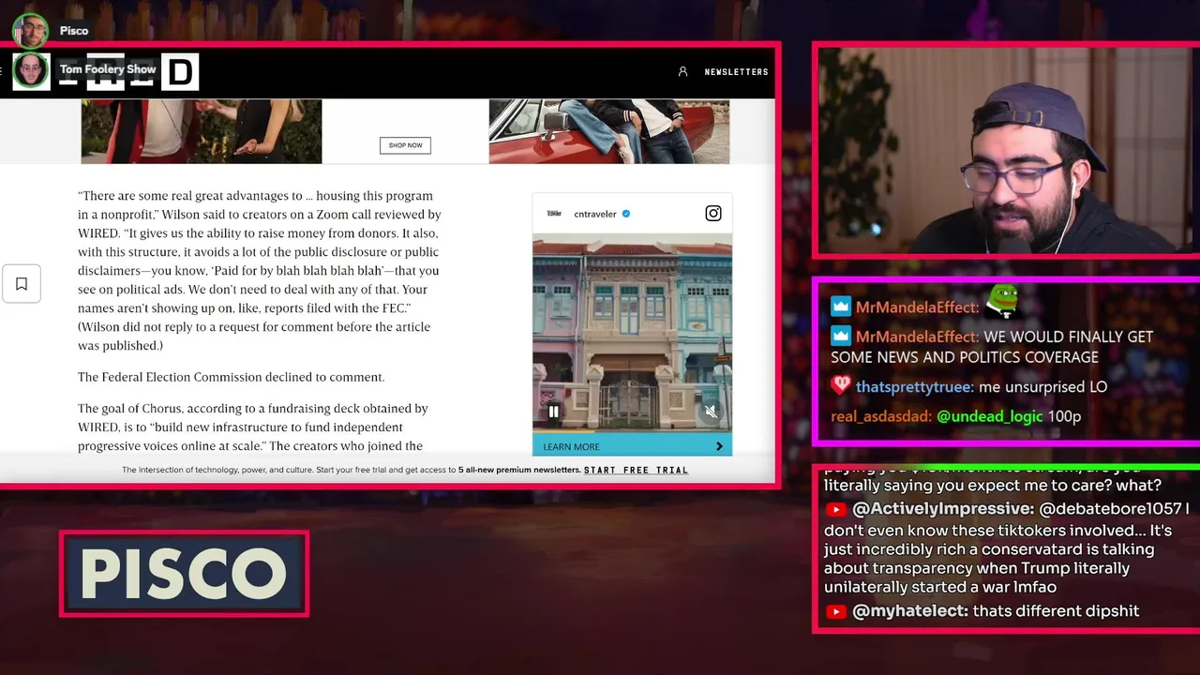Click the WIRED account profile icon
The image size is (1200, 675).
click(x=682, y=71)
